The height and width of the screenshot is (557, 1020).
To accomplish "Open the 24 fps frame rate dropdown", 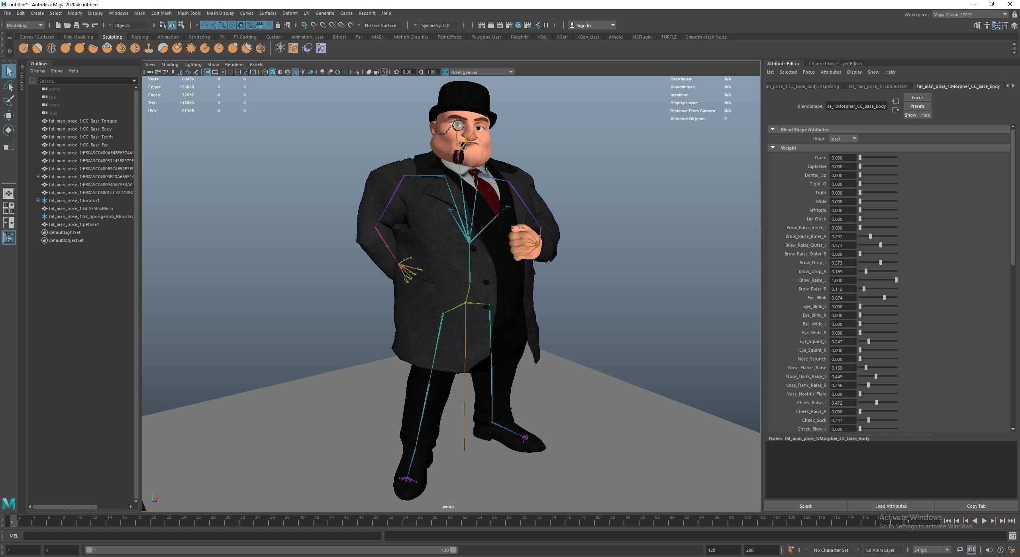I will click(x=947, y=550).
